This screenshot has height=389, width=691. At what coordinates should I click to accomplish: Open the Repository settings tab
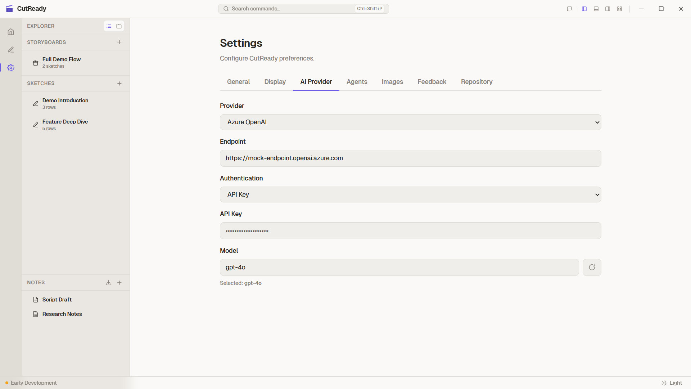click(x=477, y=82)
